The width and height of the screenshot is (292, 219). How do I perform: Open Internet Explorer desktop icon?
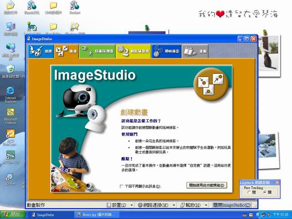point(10,95)
